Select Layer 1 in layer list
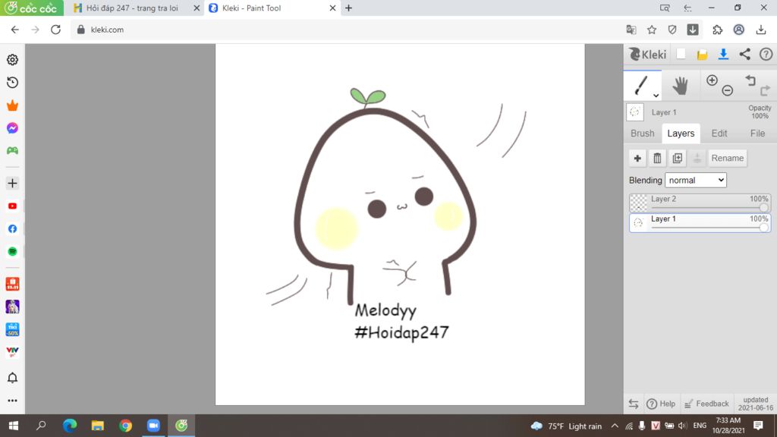Viewport: 777px width, 437px height. [700, 222]
